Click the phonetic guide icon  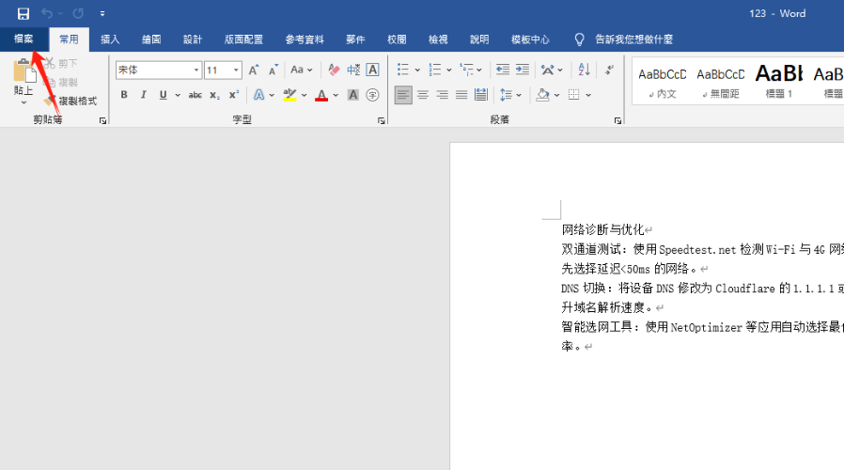click(353, 70)
